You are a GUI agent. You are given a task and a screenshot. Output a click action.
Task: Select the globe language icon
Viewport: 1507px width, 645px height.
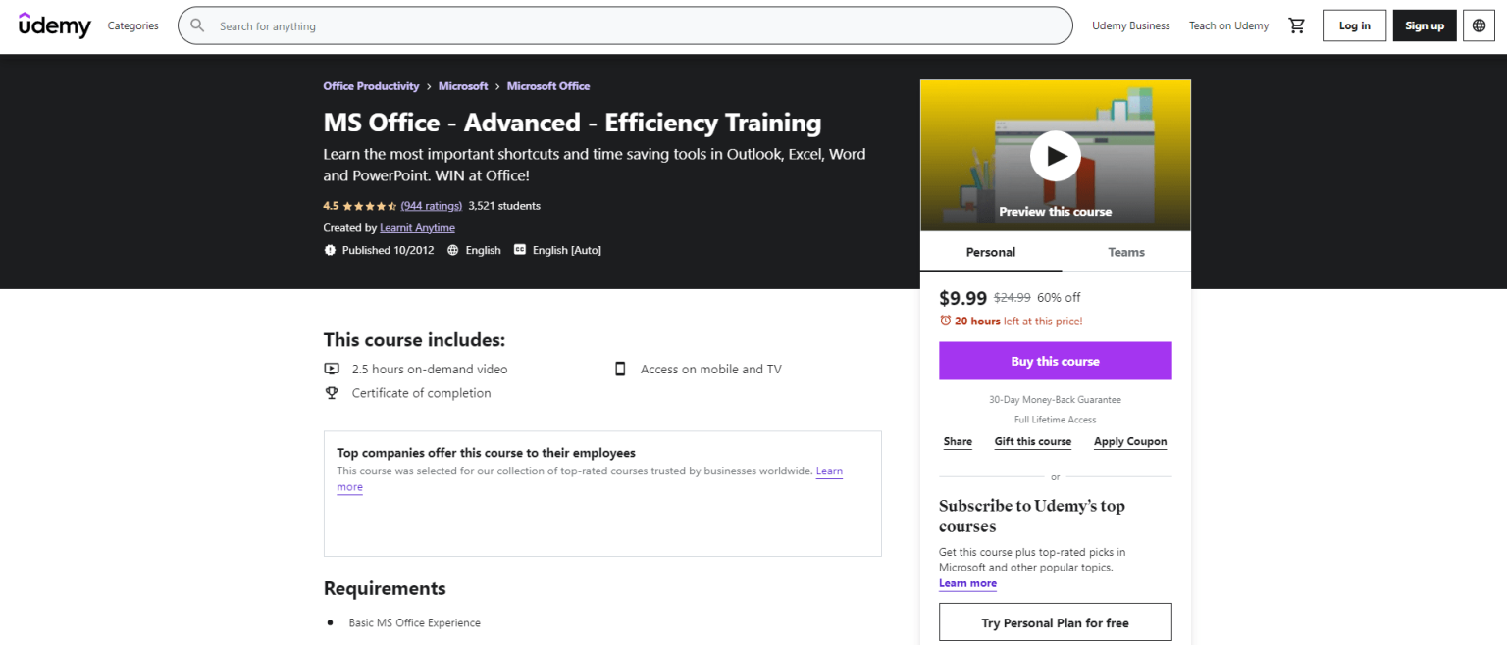coord(1479,25)
